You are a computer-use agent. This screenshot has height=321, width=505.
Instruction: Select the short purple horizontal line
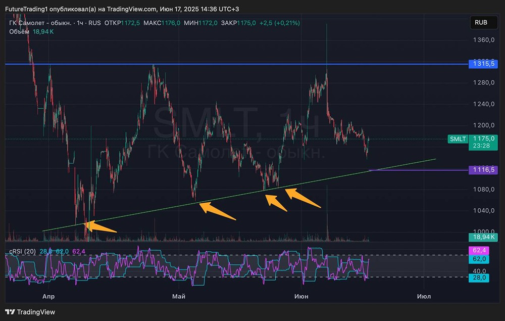click(x=418, y=170)
